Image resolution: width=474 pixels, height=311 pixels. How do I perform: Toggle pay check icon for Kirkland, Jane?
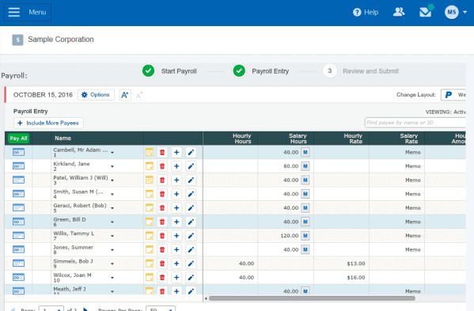(18, 166)
